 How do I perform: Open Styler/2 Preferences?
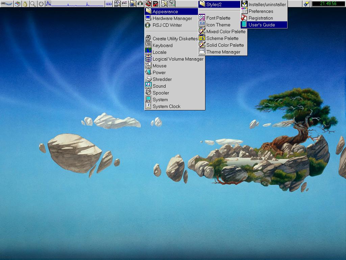pyautogui.click(x=261, y=11)
